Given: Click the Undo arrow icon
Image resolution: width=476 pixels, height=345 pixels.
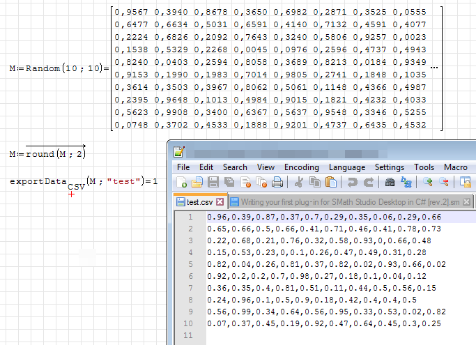Looking at the screenshot, I should point(353,183).
